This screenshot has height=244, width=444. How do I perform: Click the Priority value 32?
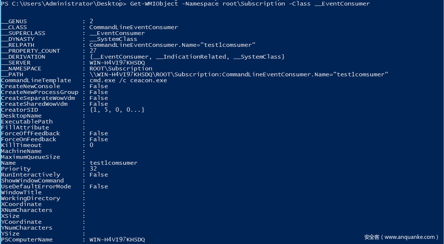[93, 169]
